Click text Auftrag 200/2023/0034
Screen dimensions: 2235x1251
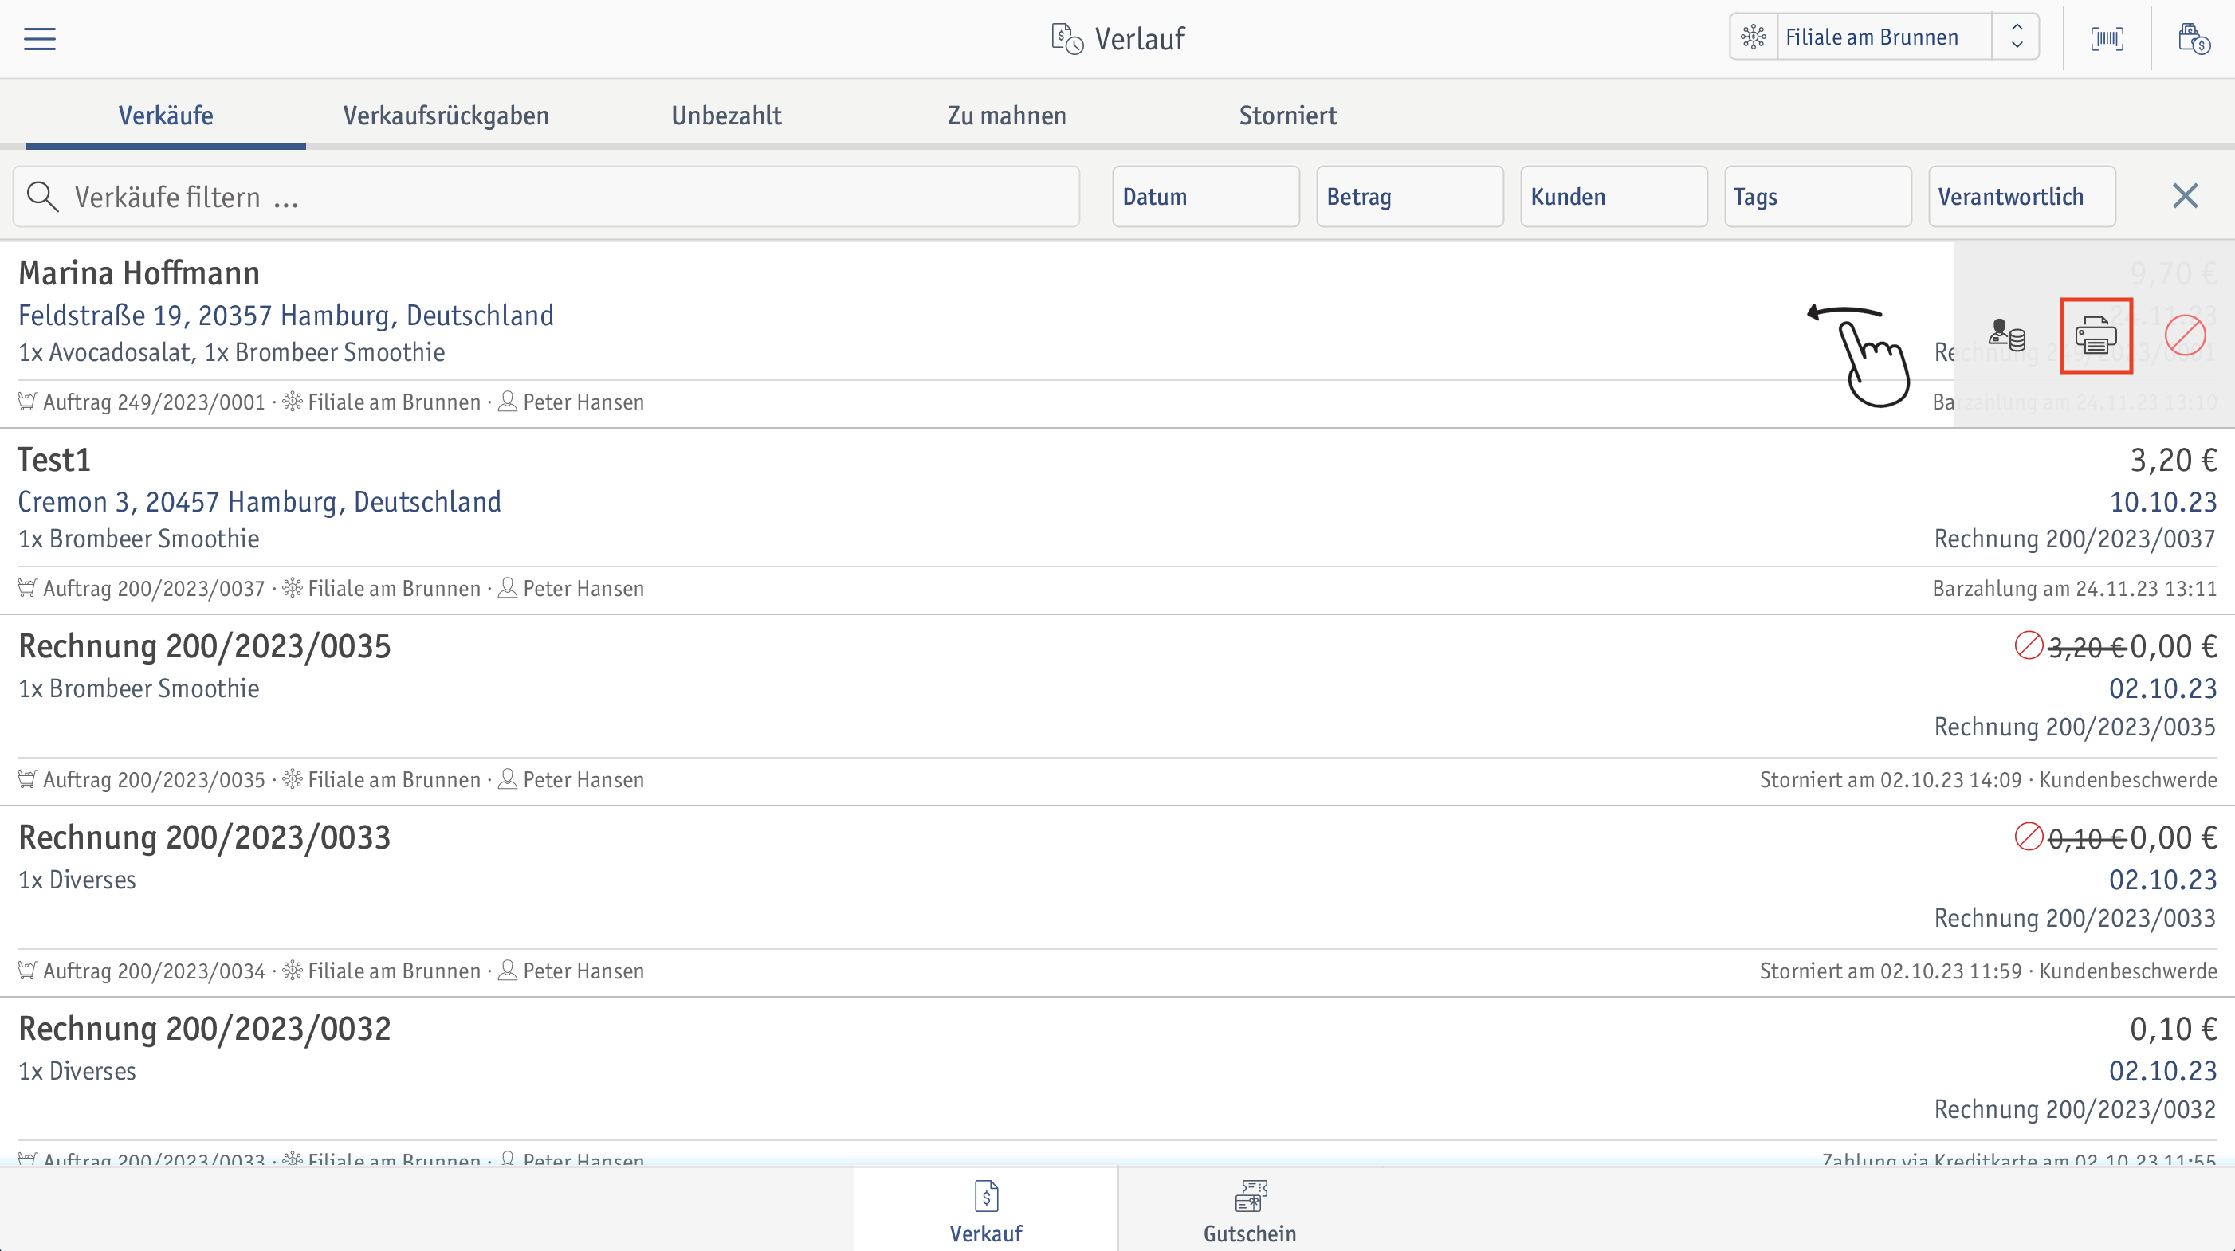pyautogui.click(x=154, y=971)
